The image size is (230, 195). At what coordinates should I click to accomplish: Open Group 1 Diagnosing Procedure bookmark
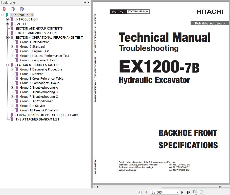(41, 69)
